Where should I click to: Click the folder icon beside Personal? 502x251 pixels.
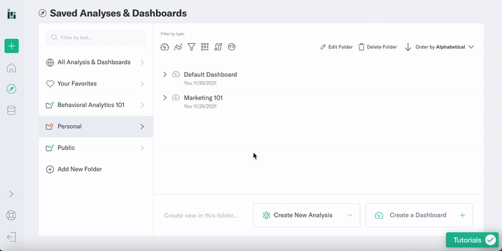50,127
